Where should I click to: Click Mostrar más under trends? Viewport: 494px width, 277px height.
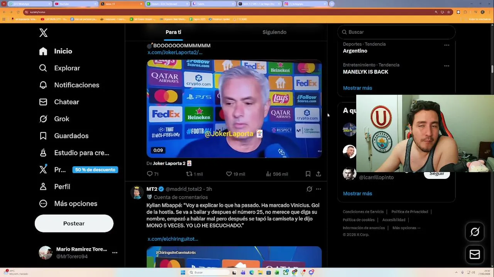357,88
